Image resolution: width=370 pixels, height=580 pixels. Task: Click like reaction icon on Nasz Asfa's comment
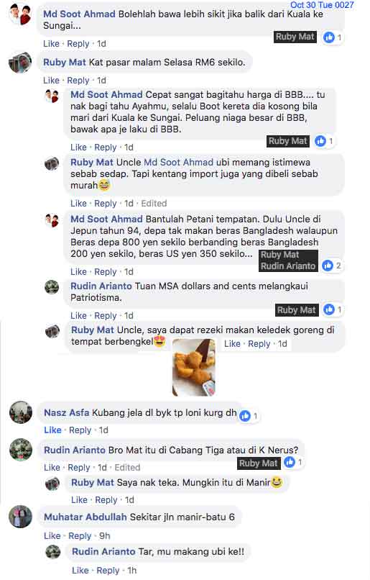[245, 416]
